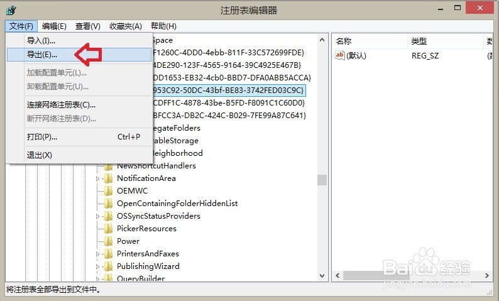Screen dimensions: 499x301
Task: Expand the PublishingWizard key
Action: (97, 266)
